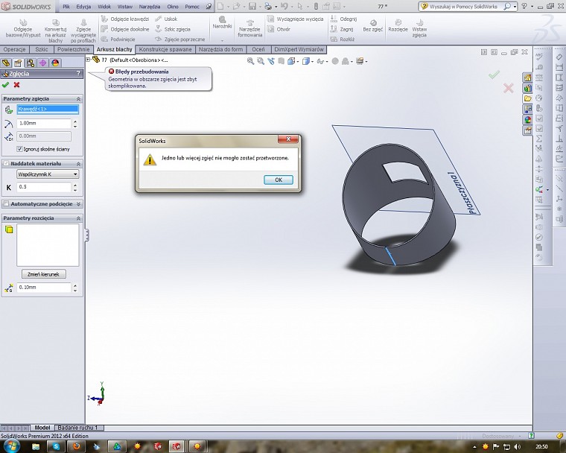Open the Narzędzia menu

click(x=150, y=7)
